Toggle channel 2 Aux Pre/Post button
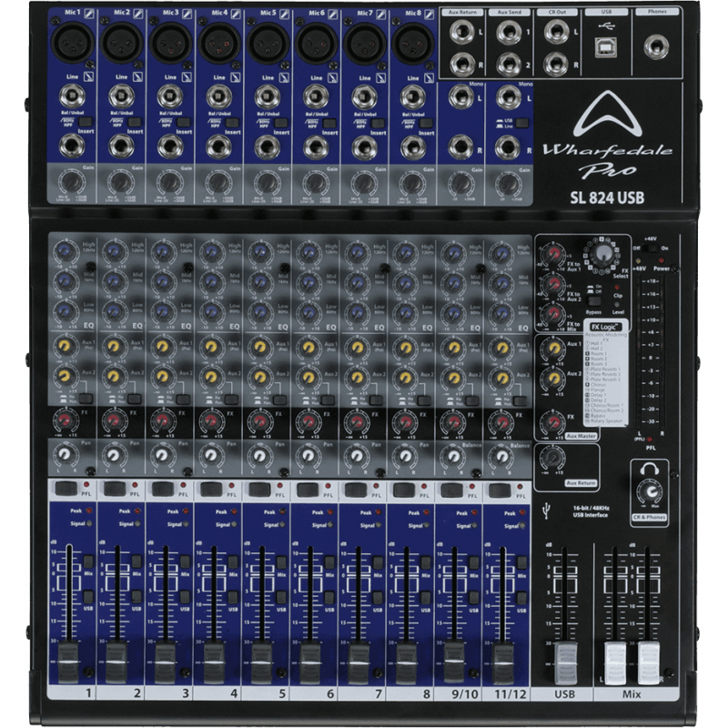728x728 pixels. 134,399
